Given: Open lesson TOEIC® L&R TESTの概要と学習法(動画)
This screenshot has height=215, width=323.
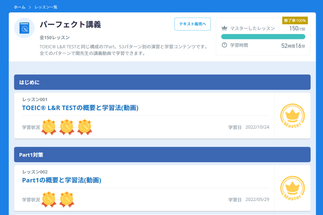Looking at the screenshot, I should (x=80, y=108).
